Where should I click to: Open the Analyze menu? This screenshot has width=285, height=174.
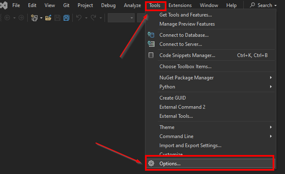tap(132, 5)
